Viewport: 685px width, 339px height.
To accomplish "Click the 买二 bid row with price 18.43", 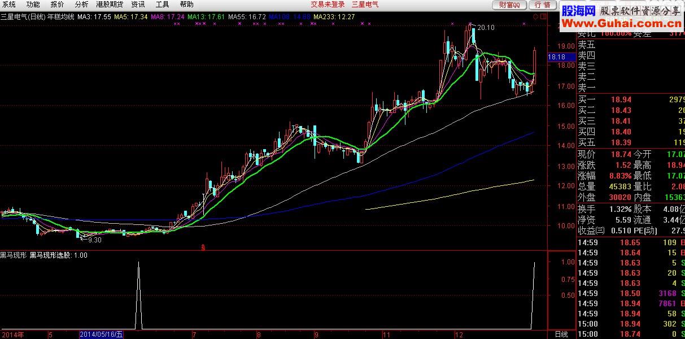I will [x=631, y=110].
